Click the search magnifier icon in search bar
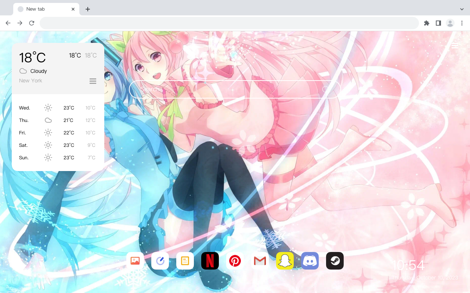 (x=326, y=89)
